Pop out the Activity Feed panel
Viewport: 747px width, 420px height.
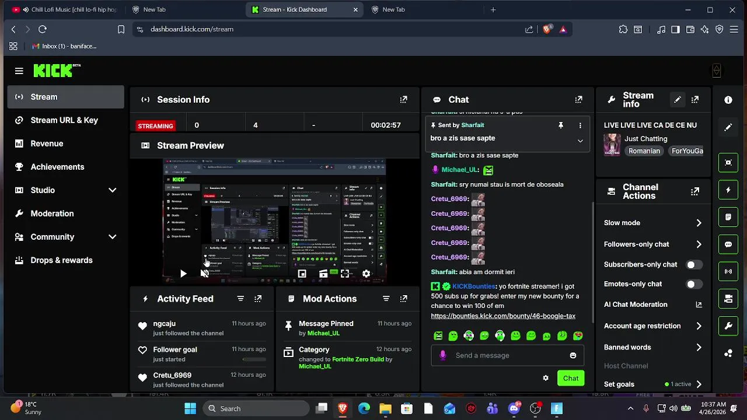(x=258, y=299)
